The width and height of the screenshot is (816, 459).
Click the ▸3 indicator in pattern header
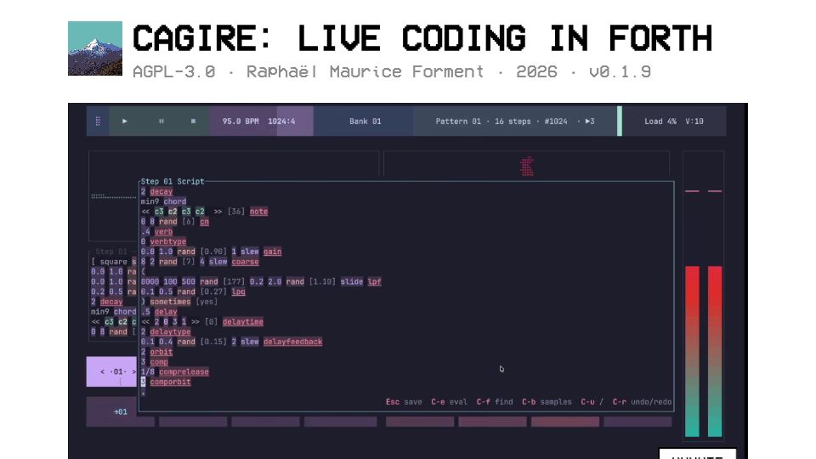590,122
